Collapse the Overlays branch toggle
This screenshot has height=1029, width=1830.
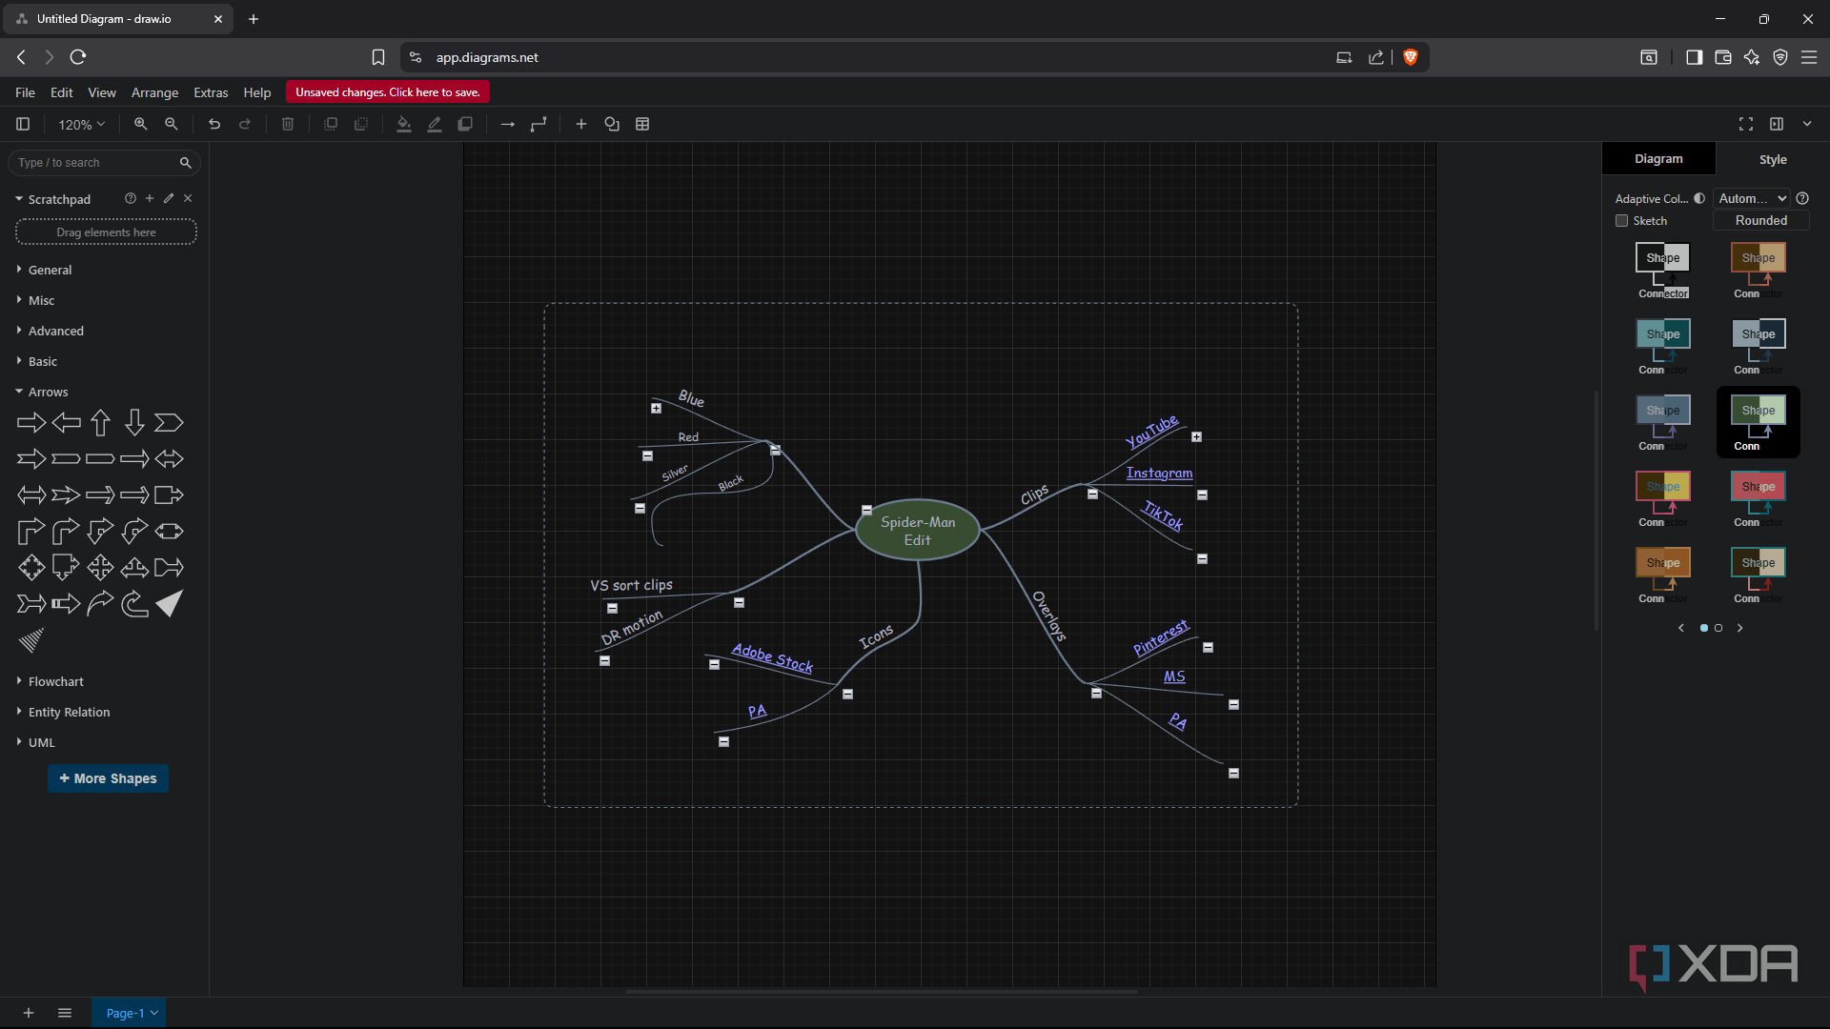coord(1096,694)
